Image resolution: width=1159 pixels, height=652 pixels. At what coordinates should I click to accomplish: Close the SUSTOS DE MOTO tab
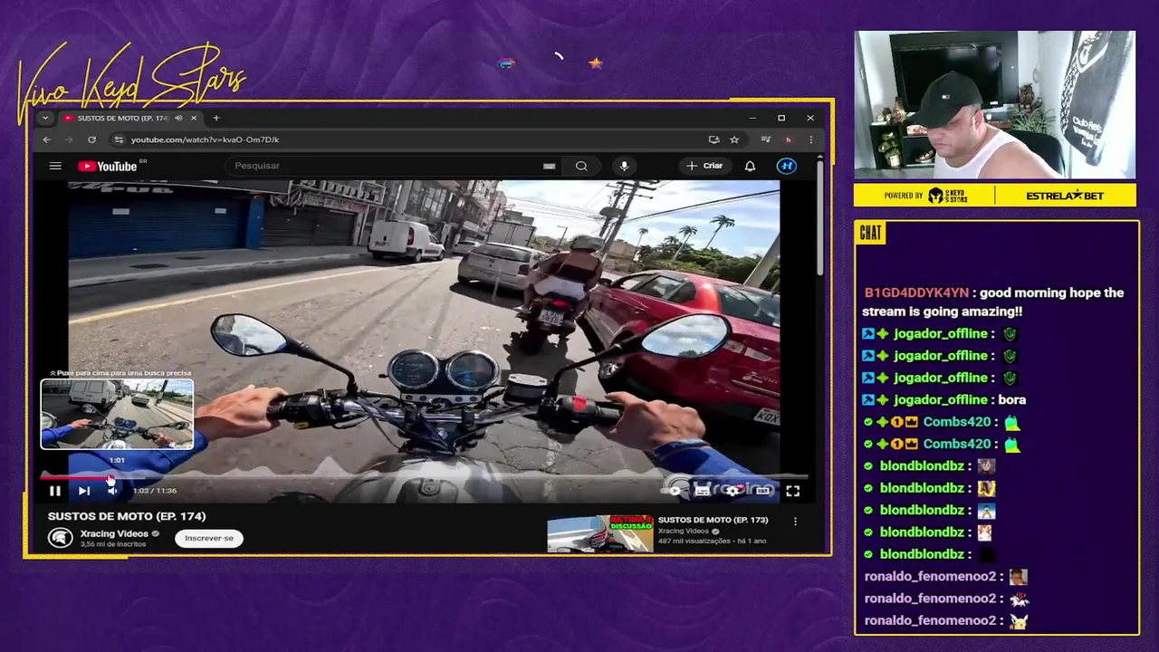[x=193, y=118]
